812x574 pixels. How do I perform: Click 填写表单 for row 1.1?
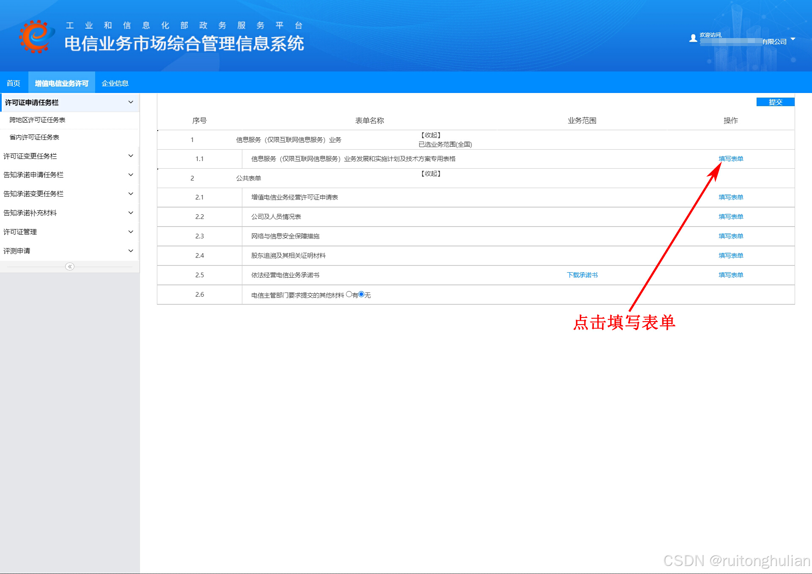730,159
